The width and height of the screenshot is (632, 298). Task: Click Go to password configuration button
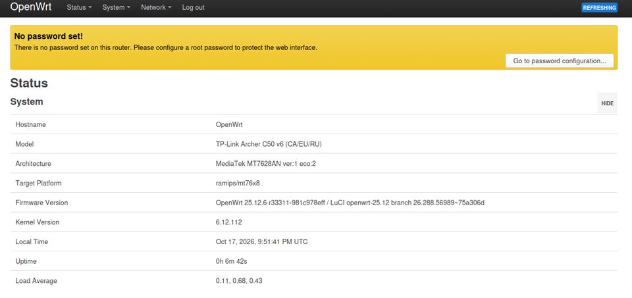tap(560, 61)
